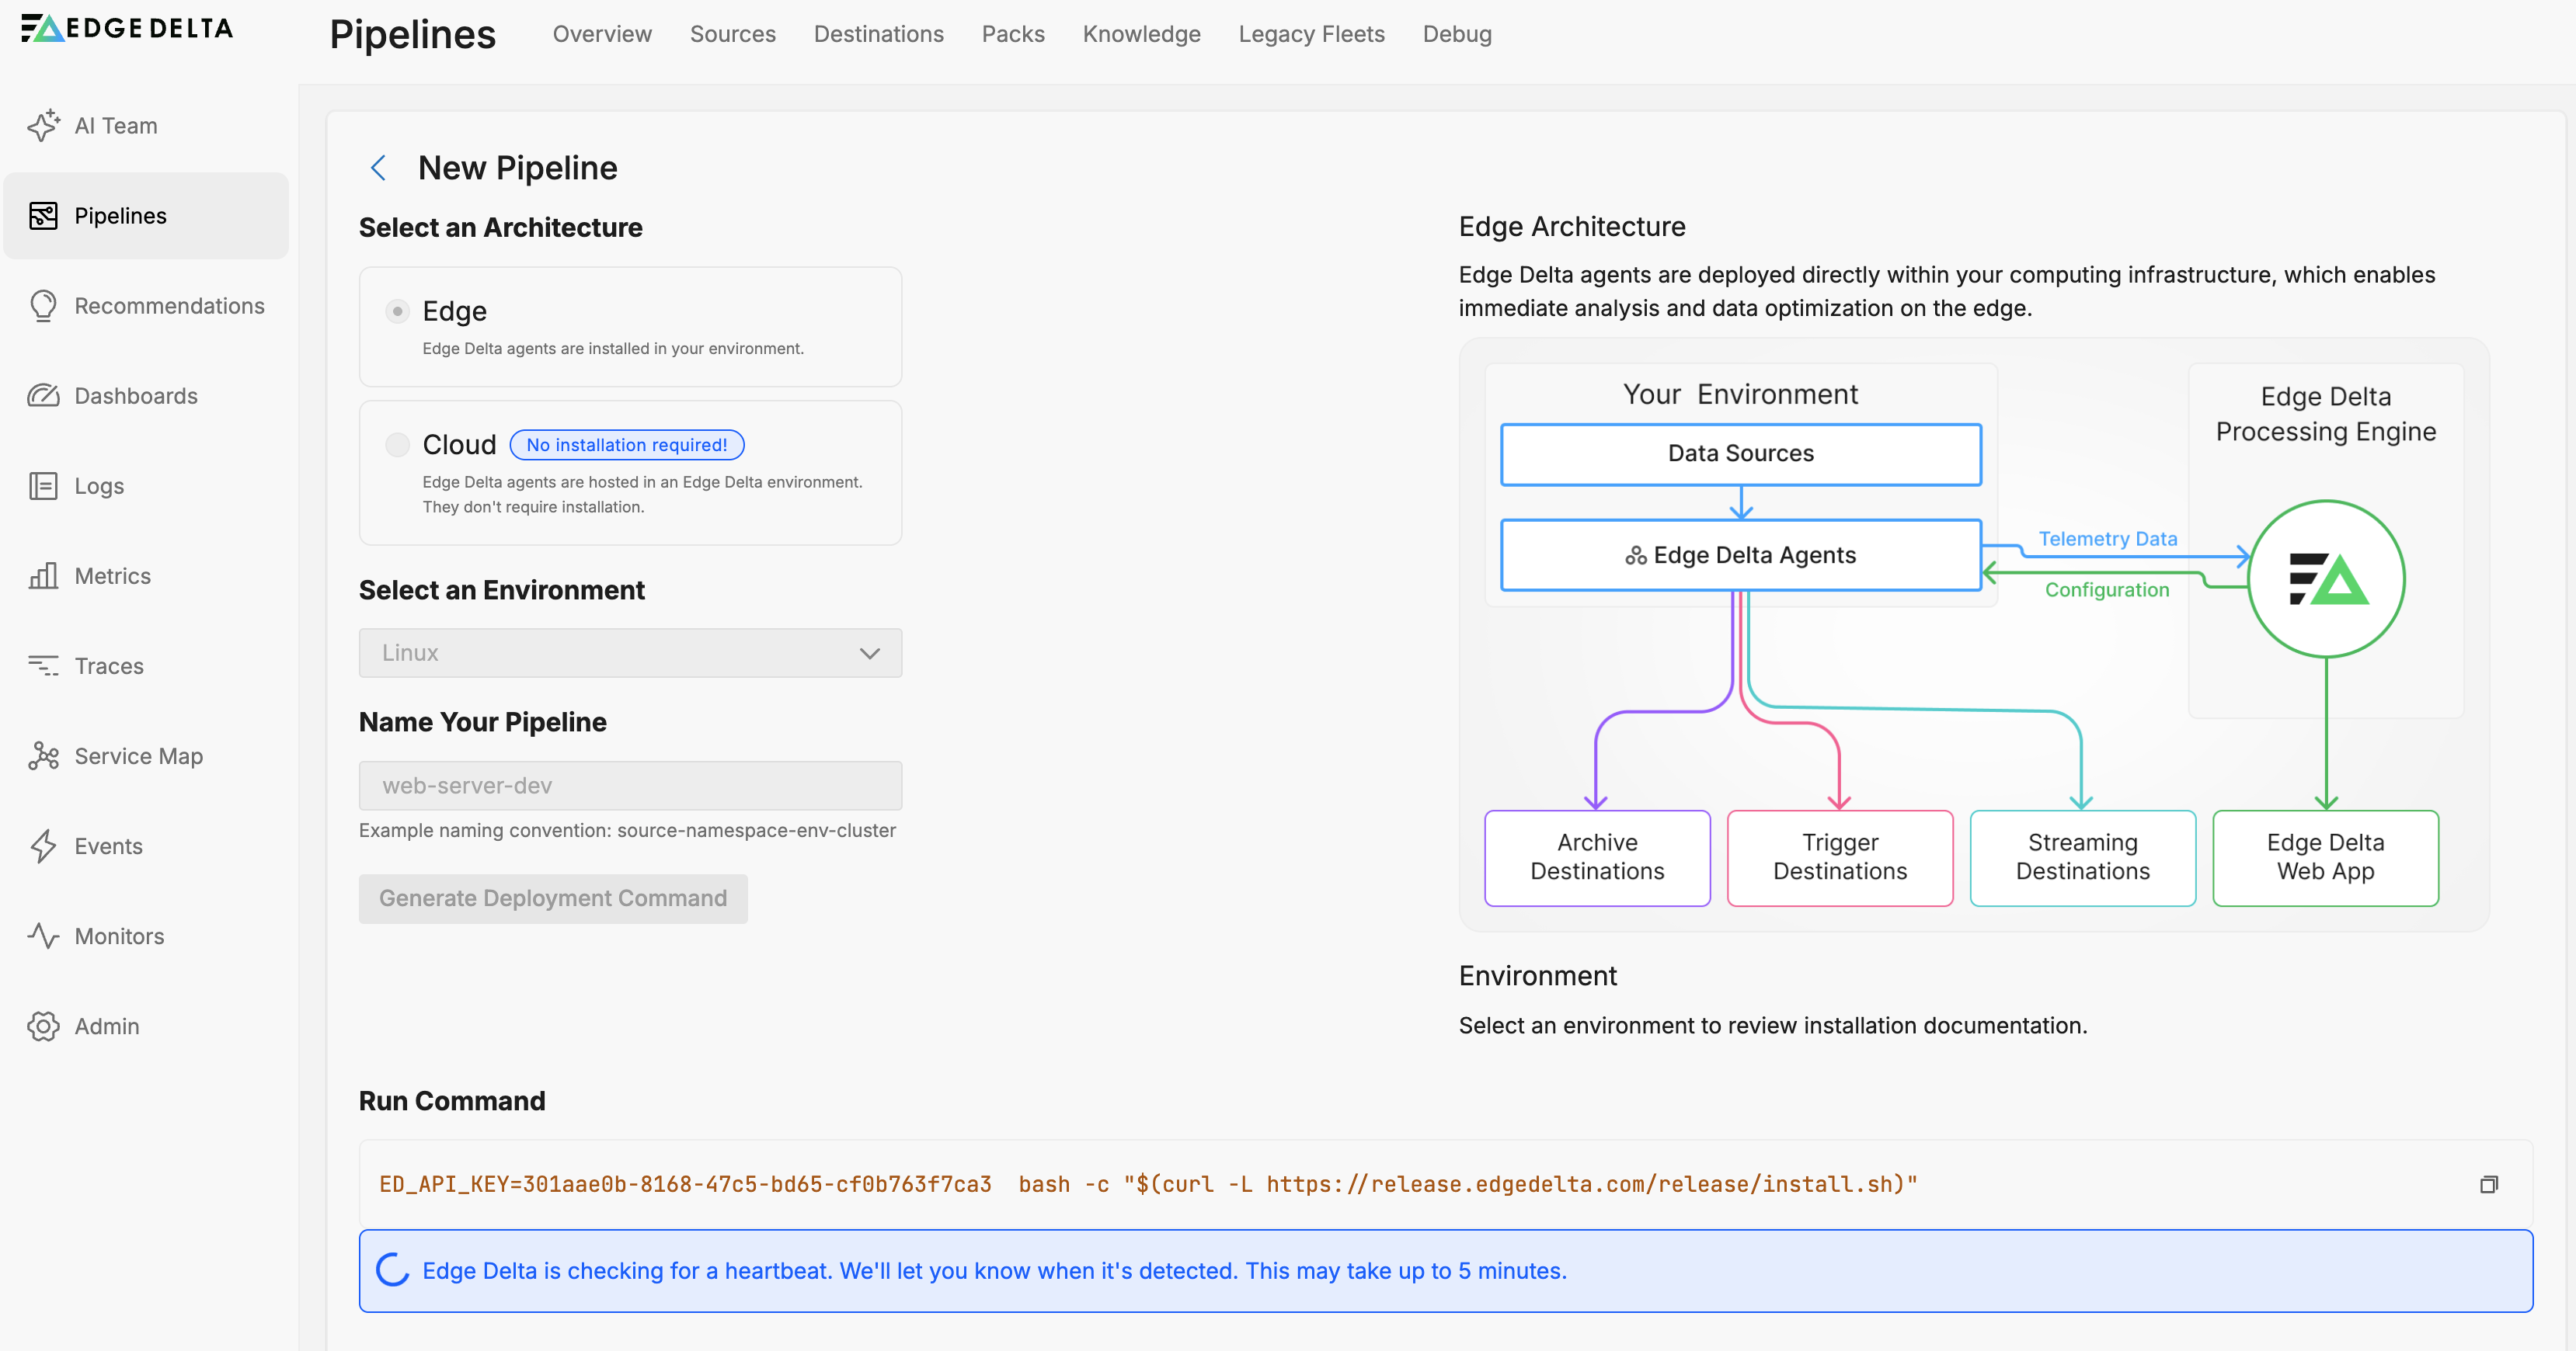
Task: Copy the run command with copy icon
Action: 2488,1184
